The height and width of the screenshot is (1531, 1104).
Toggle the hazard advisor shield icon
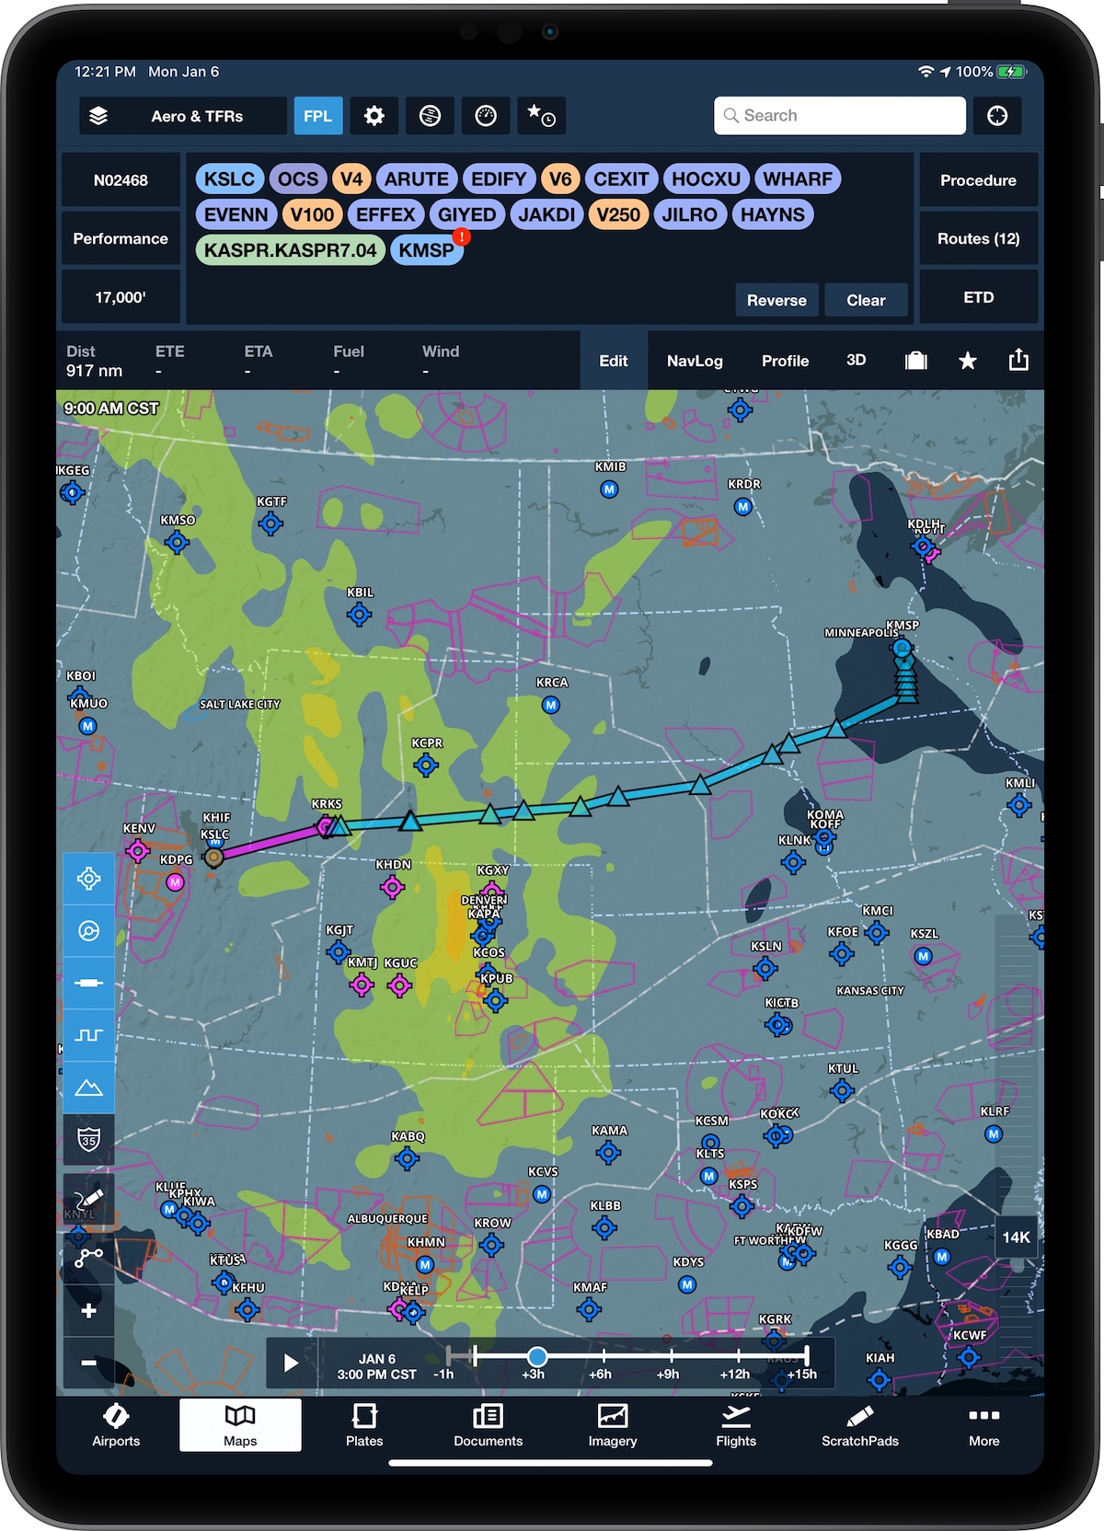[x=89, y=1141]
